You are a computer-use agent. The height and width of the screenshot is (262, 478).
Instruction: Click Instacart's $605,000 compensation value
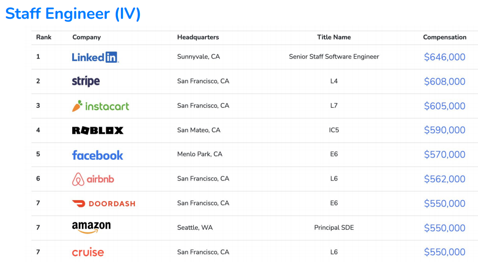(444, 106)
